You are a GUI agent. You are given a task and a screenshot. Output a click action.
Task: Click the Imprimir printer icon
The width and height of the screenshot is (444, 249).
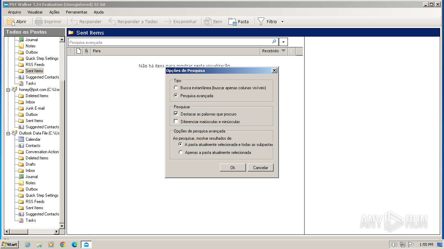tap(39, 21)
